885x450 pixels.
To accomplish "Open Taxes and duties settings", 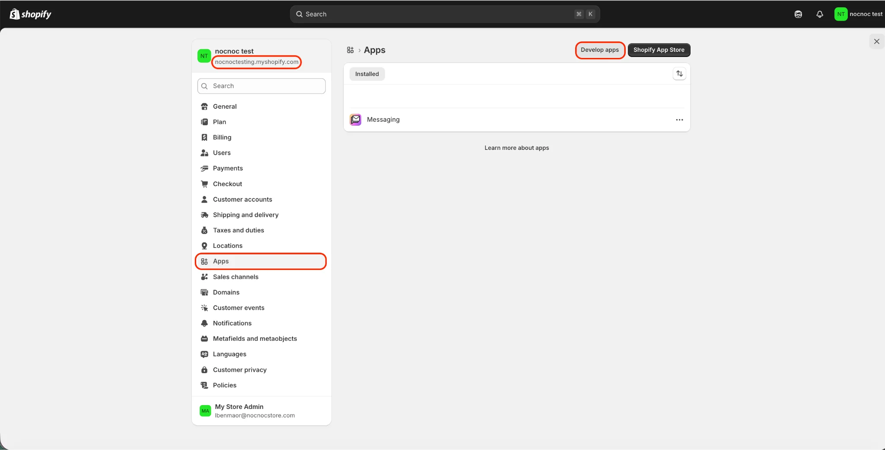I will (261, 231).
